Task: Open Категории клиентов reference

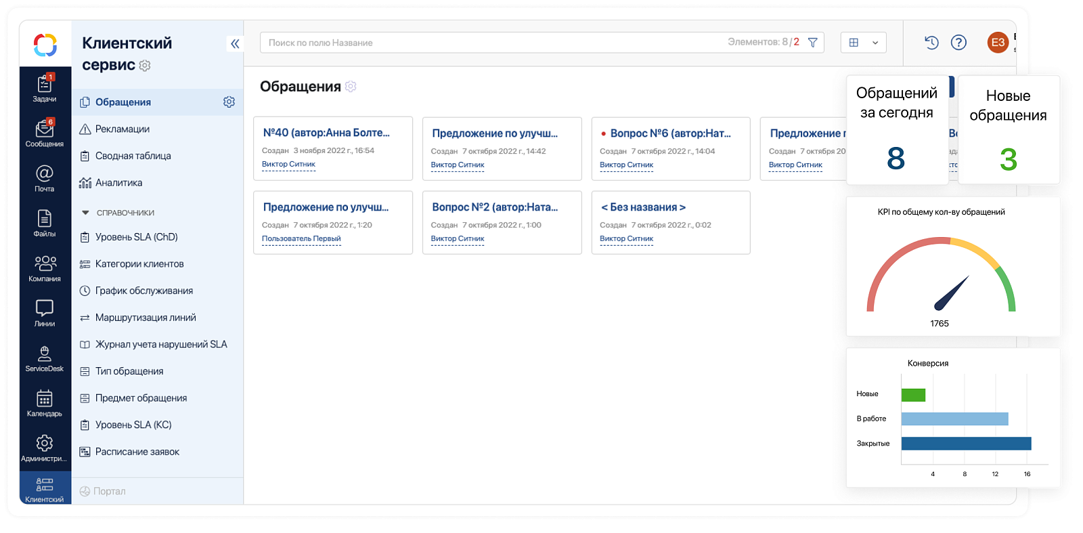Action: point(157,264)
